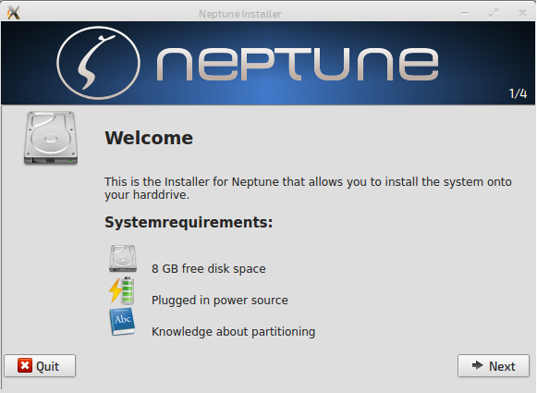Click the Systemrequirements: heading
537x393 pixels.
(189, 222)
